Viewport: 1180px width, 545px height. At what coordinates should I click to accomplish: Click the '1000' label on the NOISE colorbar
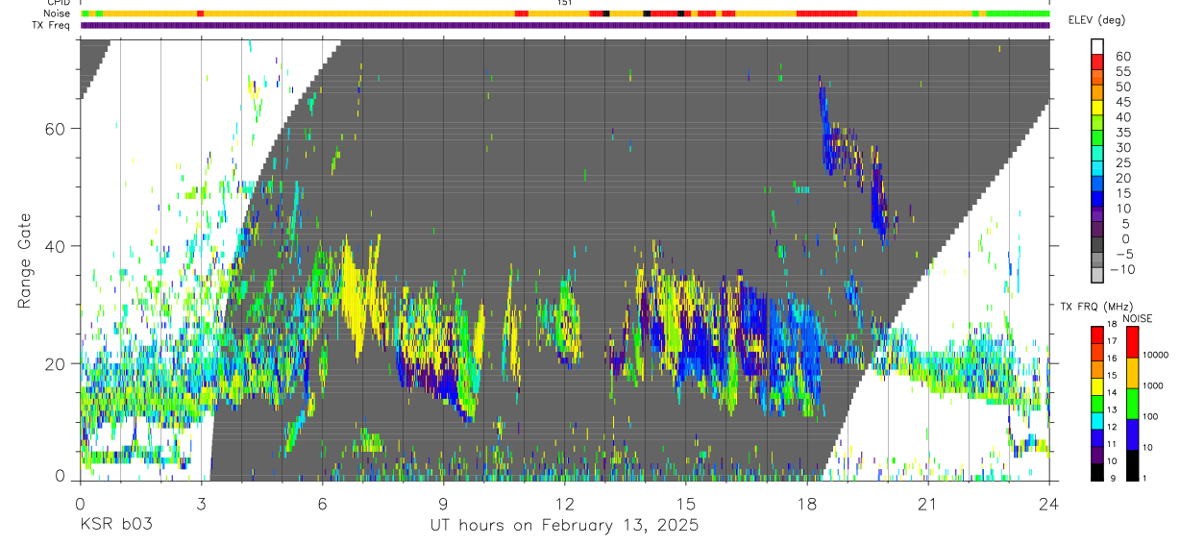[x=1152, y=385]
